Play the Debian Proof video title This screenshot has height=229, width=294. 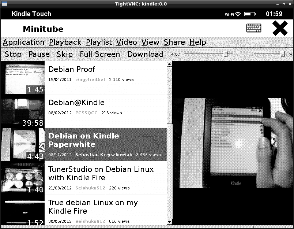pos(72,69)
